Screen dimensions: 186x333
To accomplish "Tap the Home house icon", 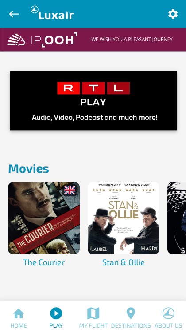I will (x=19, y=313).
